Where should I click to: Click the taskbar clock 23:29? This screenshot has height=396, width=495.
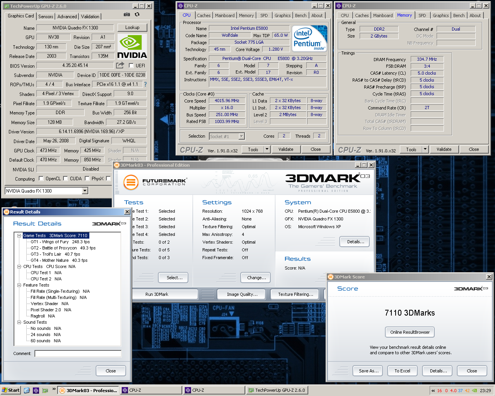[x=485, y=391]
